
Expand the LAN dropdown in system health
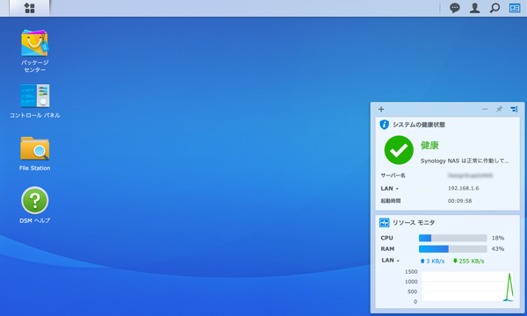(389, 189)
